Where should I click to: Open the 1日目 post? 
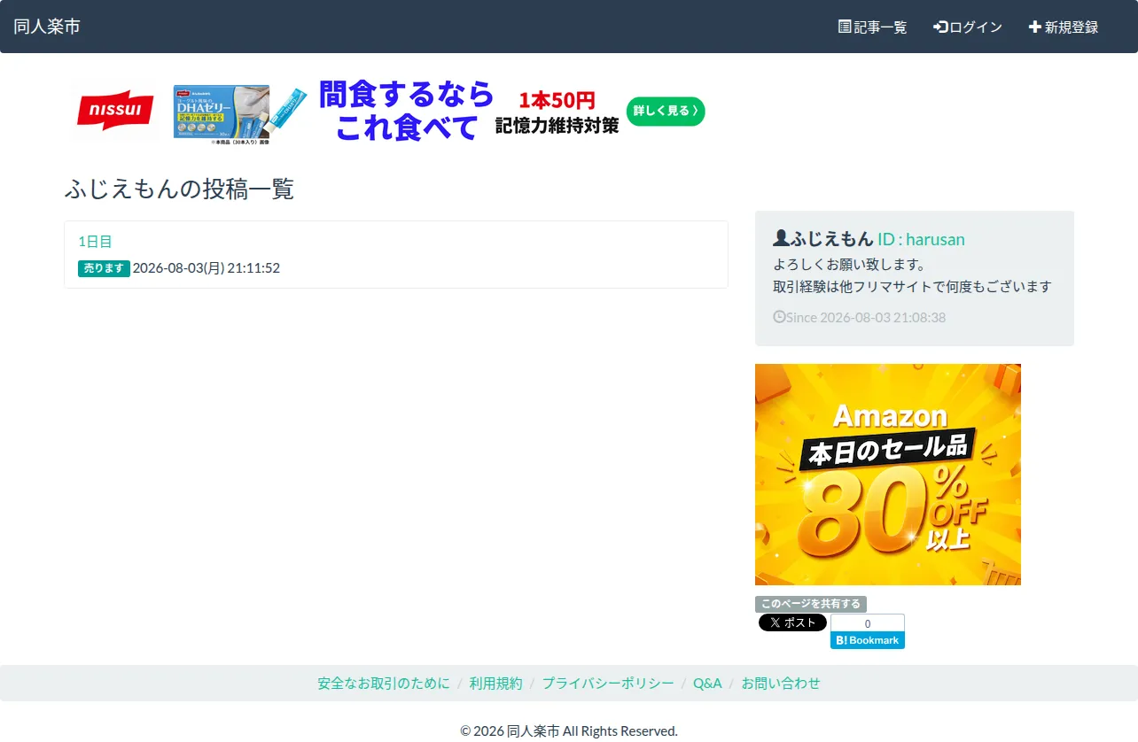[x=95, y=241]
